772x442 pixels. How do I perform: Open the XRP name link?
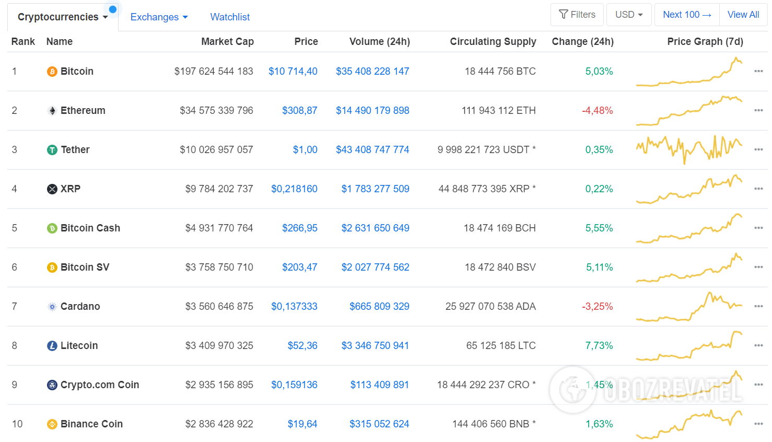coord(71,189)
